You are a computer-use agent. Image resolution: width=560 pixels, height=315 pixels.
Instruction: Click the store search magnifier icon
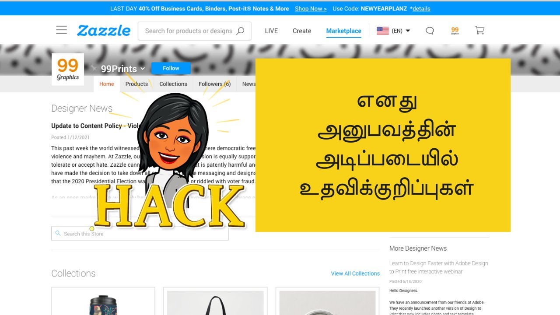click(58, 234)
